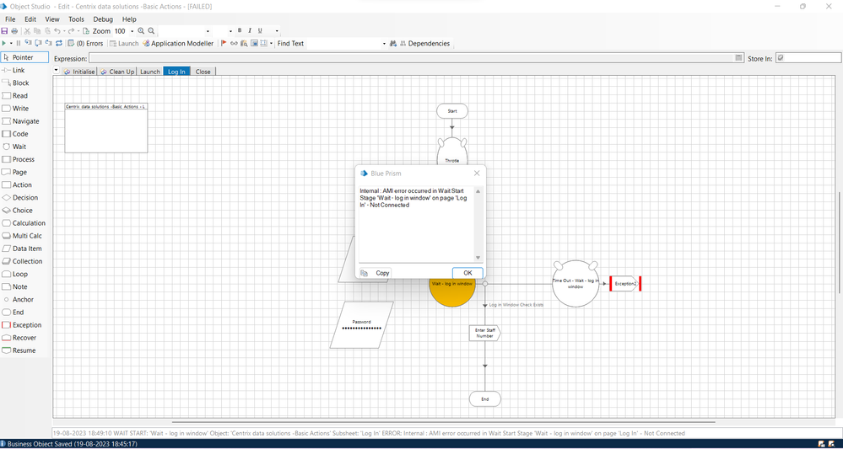Click the Errors validation button
The width and height of the screenshot is (843, 449).
pos(85,44)
